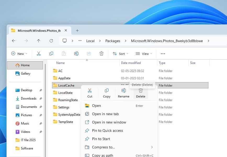The height and width of the screenshot is (157, 227).
Task: Open Downloads in the sidebar
Action: coord(29,99)
